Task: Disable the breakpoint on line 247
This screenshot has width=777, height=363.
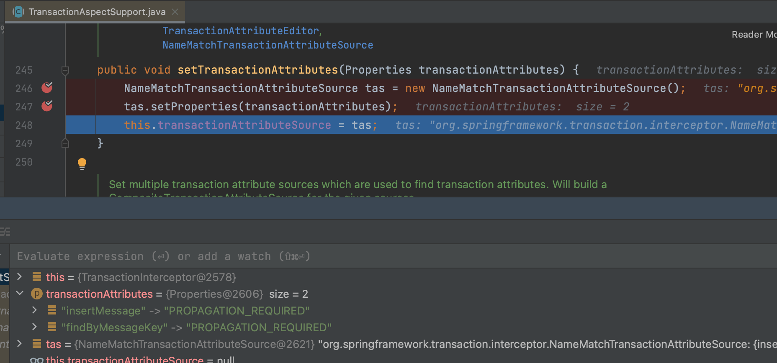Action: click(x=47, y=106)
